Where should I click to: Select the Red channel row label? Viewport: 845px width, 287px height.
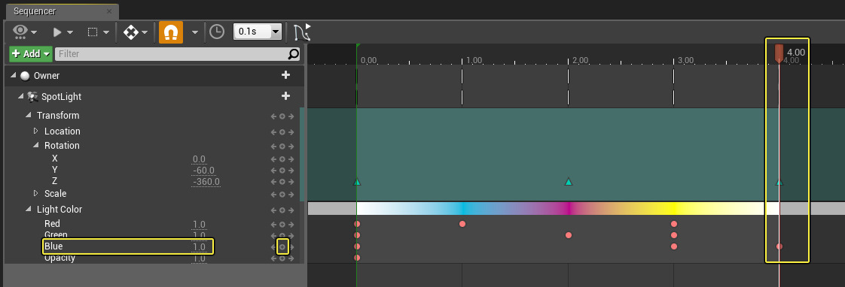point(52,224)
